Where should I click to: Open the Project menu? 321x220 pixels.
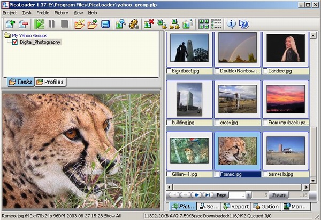point(10,13)
